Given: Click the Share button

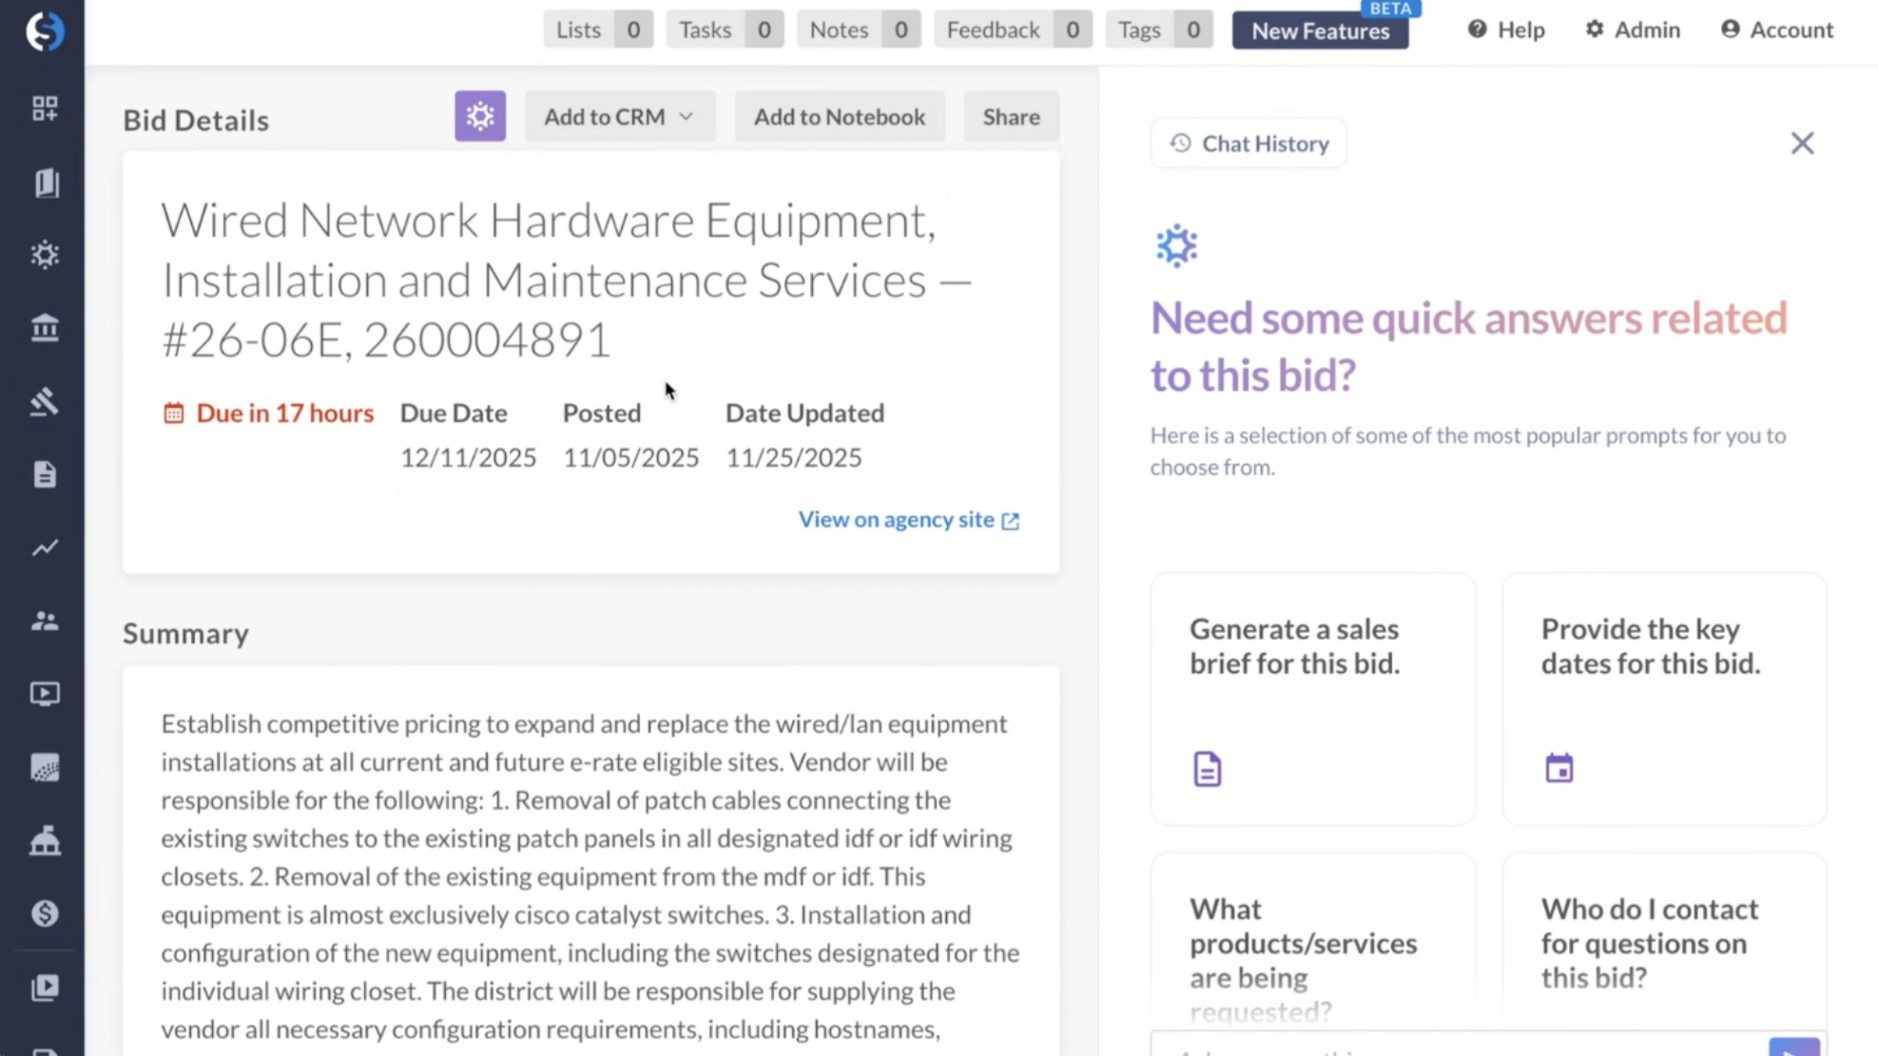Looking at the screenshot, I should 1011,116.
